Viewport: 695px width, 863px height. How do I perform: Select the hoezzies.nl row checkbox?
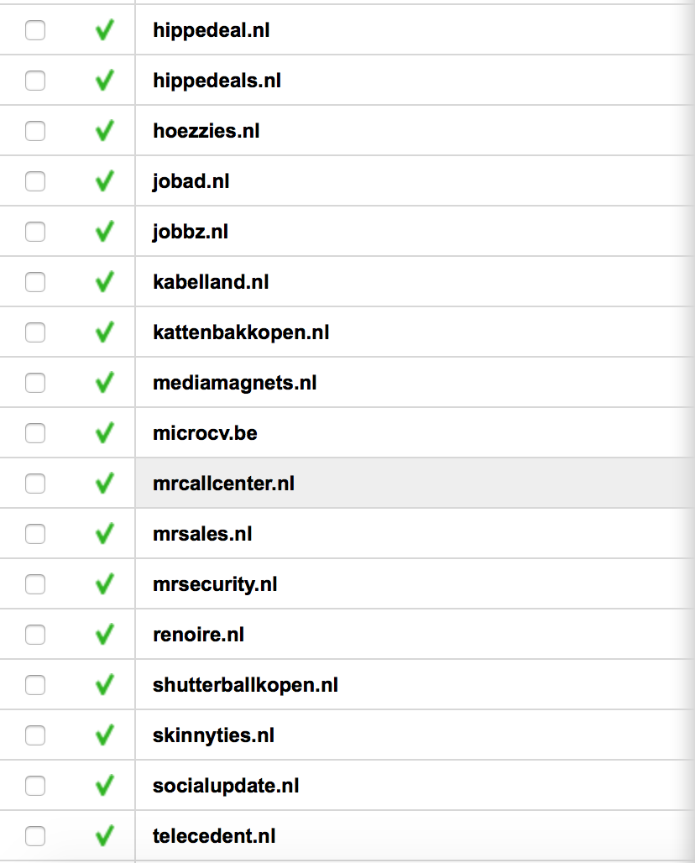[35, 131]
